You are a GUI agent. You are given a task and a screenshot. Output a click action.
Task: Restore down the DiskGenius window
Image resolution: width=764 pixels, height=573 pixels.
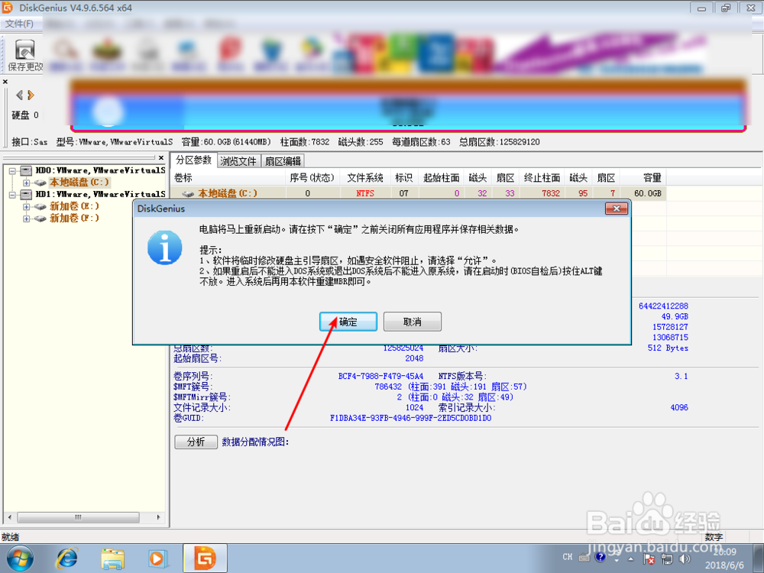pyautogui.click(x=726, y=8)
